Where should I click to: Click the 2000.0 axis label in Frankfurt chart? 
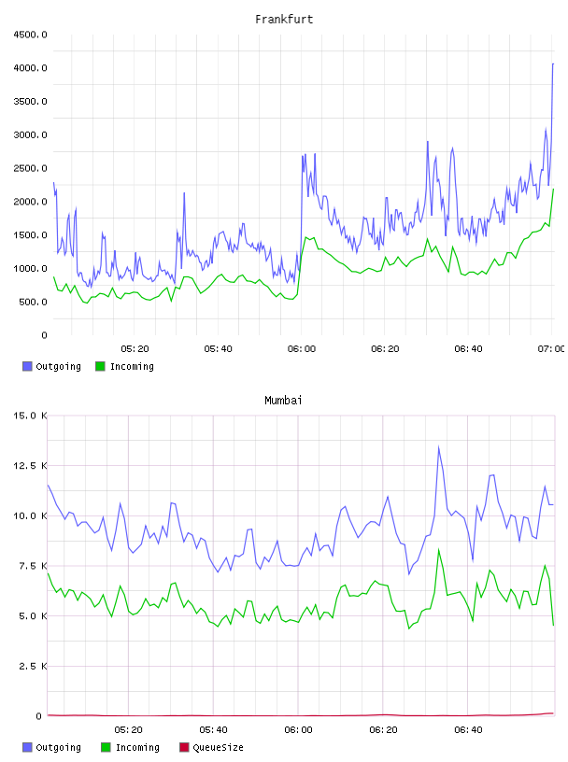pyautogui.click(x=30, y=202)
